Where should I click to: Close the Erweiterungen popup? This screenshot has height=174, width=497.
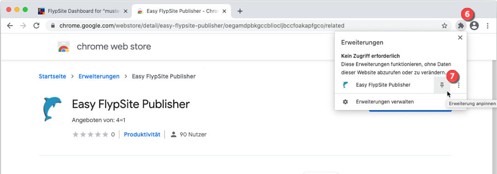[x=460, y=38]
